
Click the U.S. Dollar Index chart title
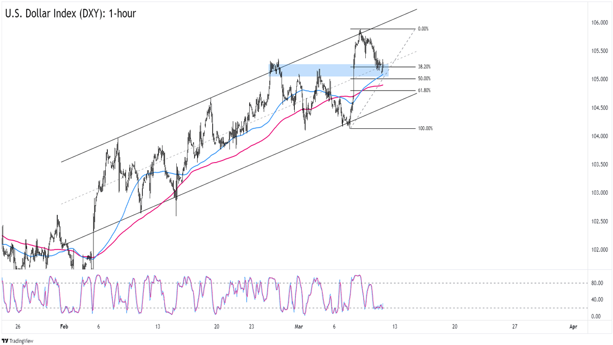[x=70, y=14]
